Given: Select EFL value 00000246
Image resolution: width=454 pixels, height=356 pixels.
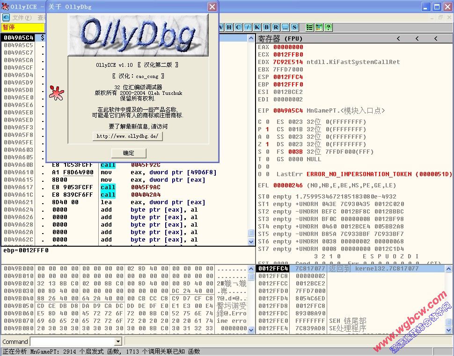Looking at the screenshot, I should (x=288, y=185).
